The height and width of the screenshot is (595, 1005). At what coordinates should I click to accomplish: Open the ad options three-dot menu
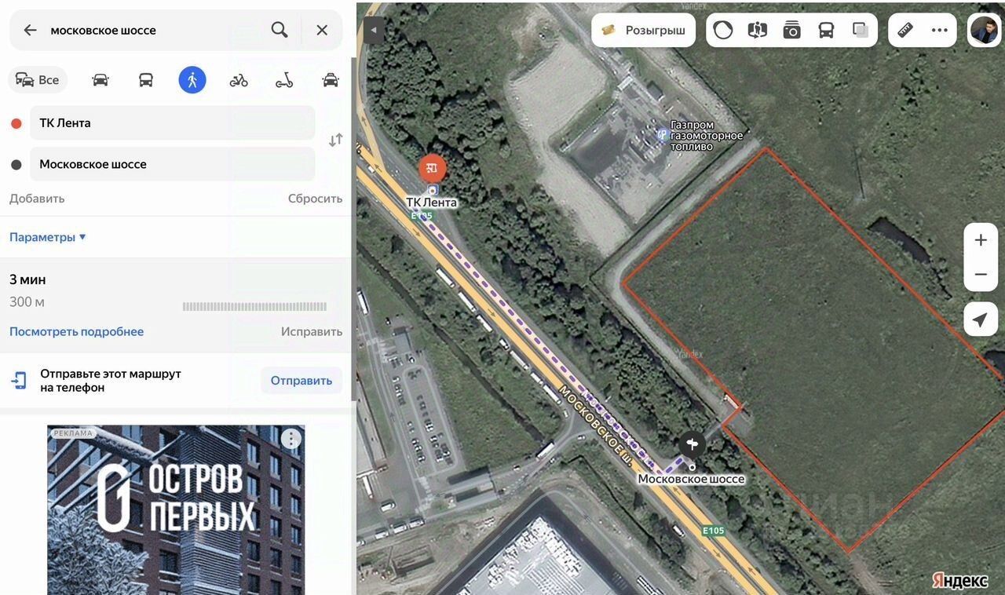pos(291,439)
